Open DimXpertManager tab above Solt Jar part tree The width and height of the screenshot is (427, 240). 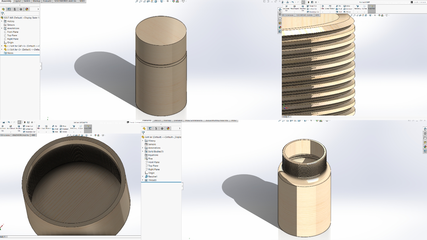click(x=162, y=128)
